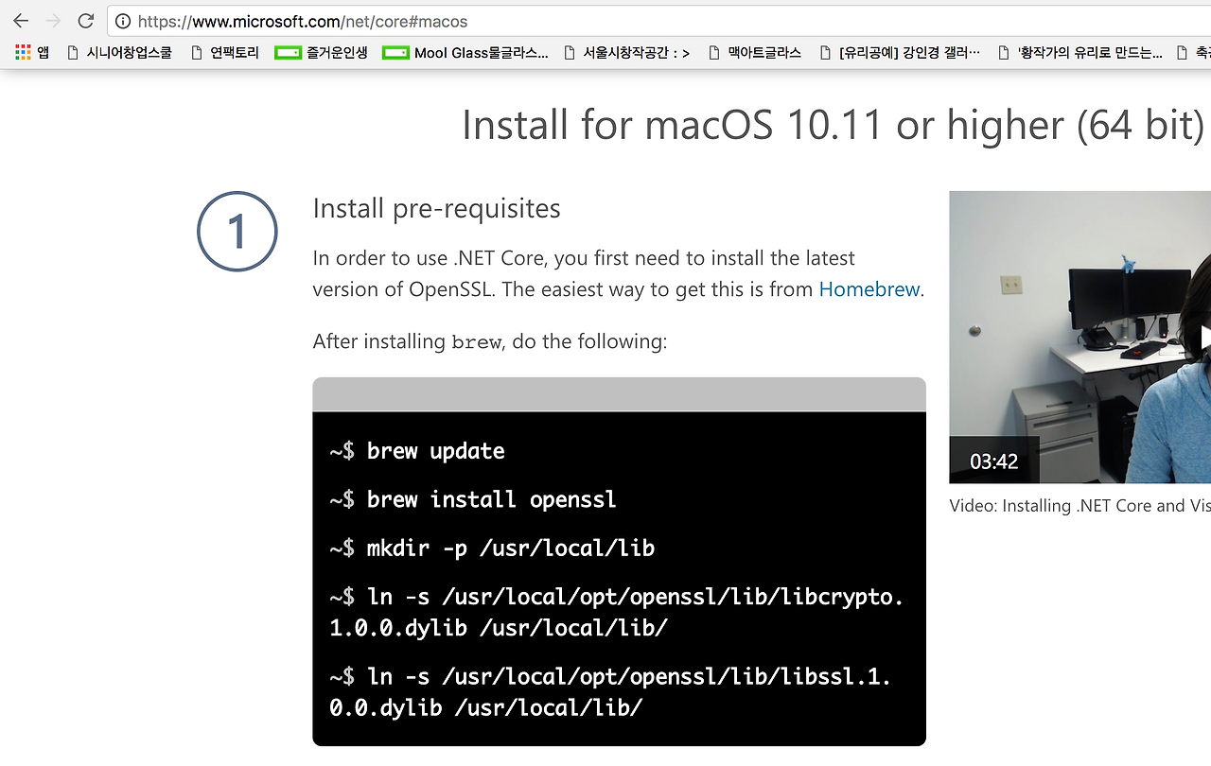
Task: Click the 03:42 video duration badge
Action: click(x=994, y=461)
